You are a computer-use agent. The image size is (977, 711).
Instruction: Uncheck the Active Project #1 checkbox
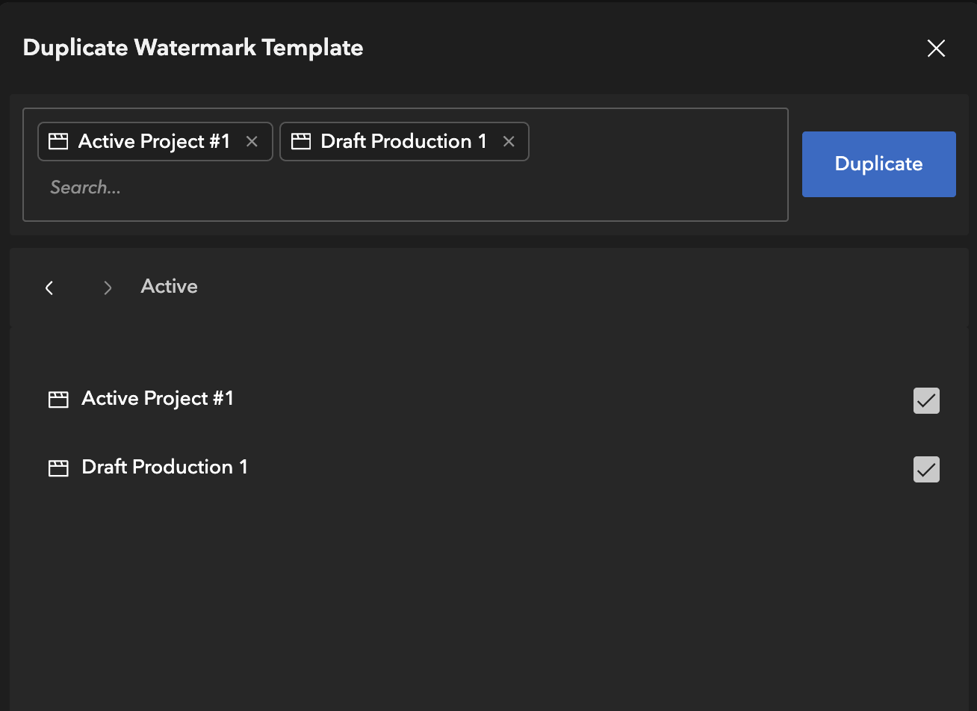[926, 401]
